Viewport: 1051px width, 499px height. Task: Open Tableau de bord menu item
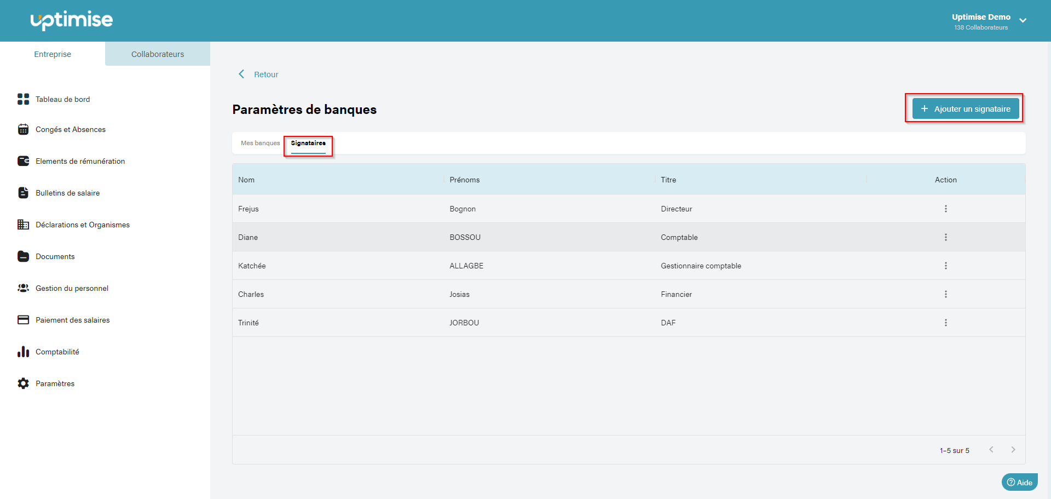62,99
